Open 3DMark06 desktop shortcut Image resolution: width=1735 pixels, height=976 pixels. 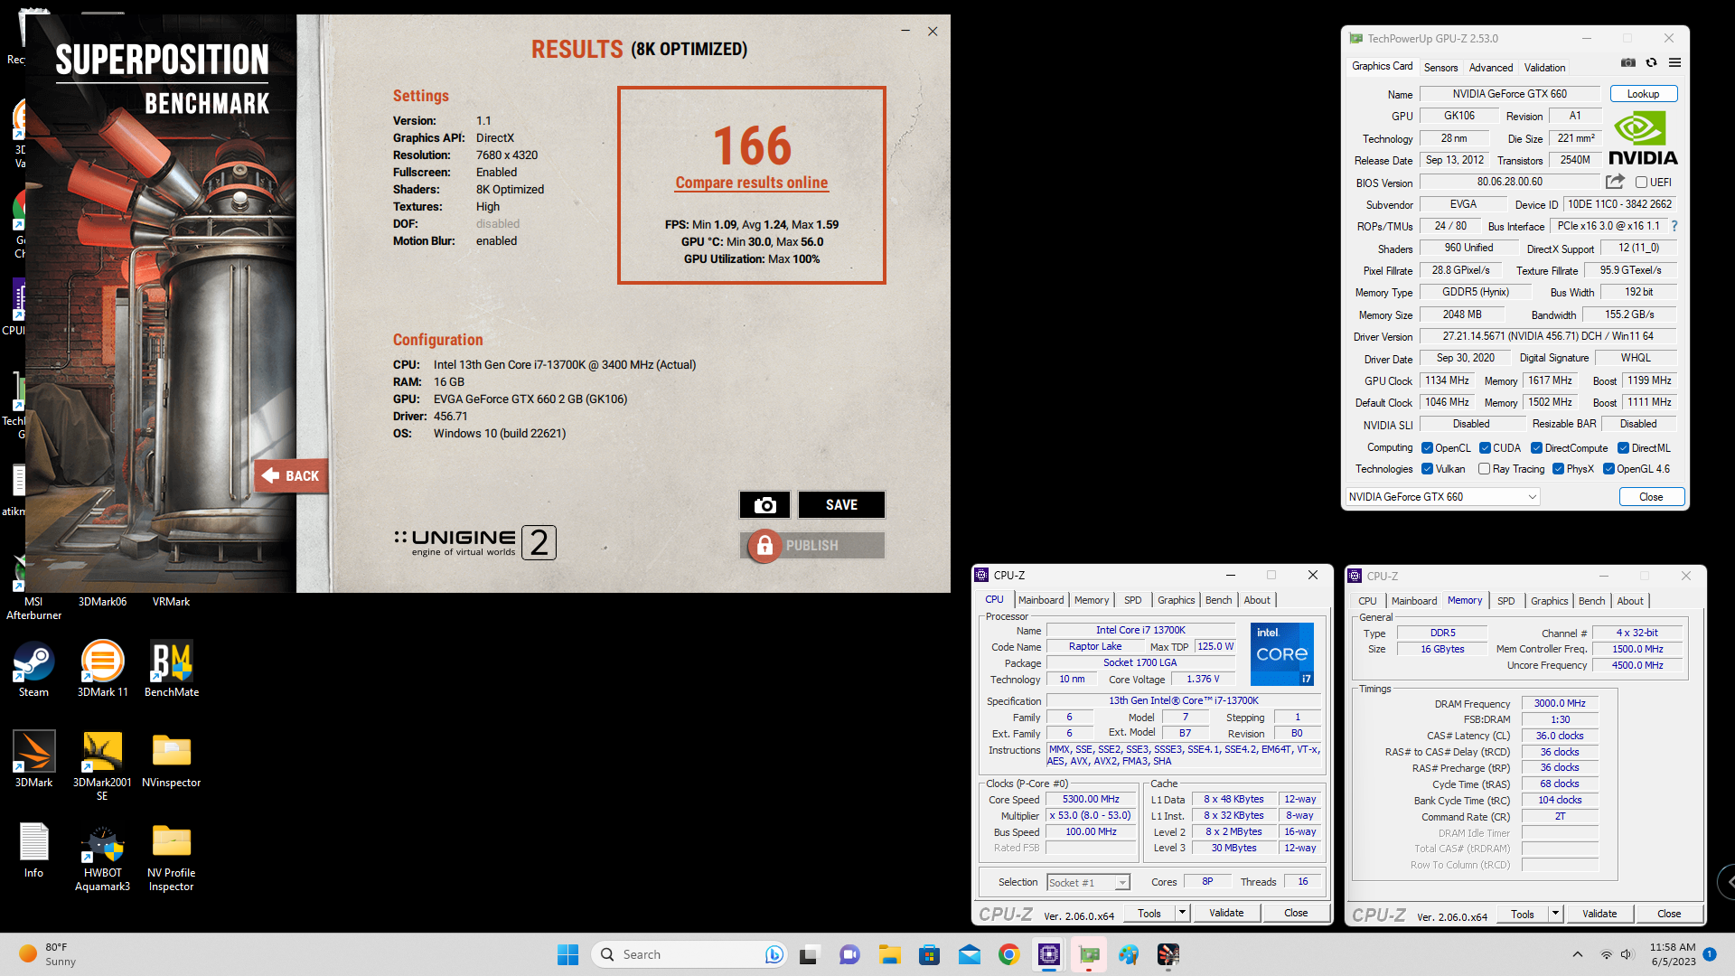pos(102,602)
